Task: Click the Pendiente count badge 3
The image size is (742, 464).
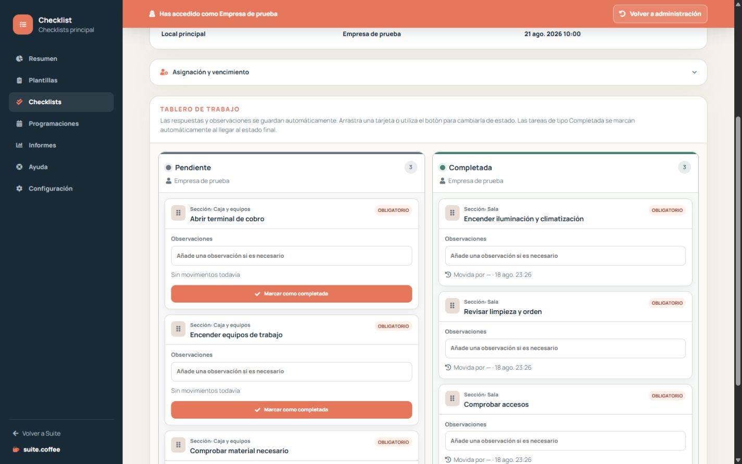Action: coord(411,167)
